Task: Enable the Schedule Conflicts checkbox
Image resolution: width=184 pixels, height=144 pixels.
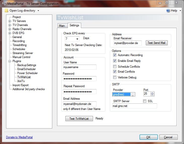Action: [115, 67]
